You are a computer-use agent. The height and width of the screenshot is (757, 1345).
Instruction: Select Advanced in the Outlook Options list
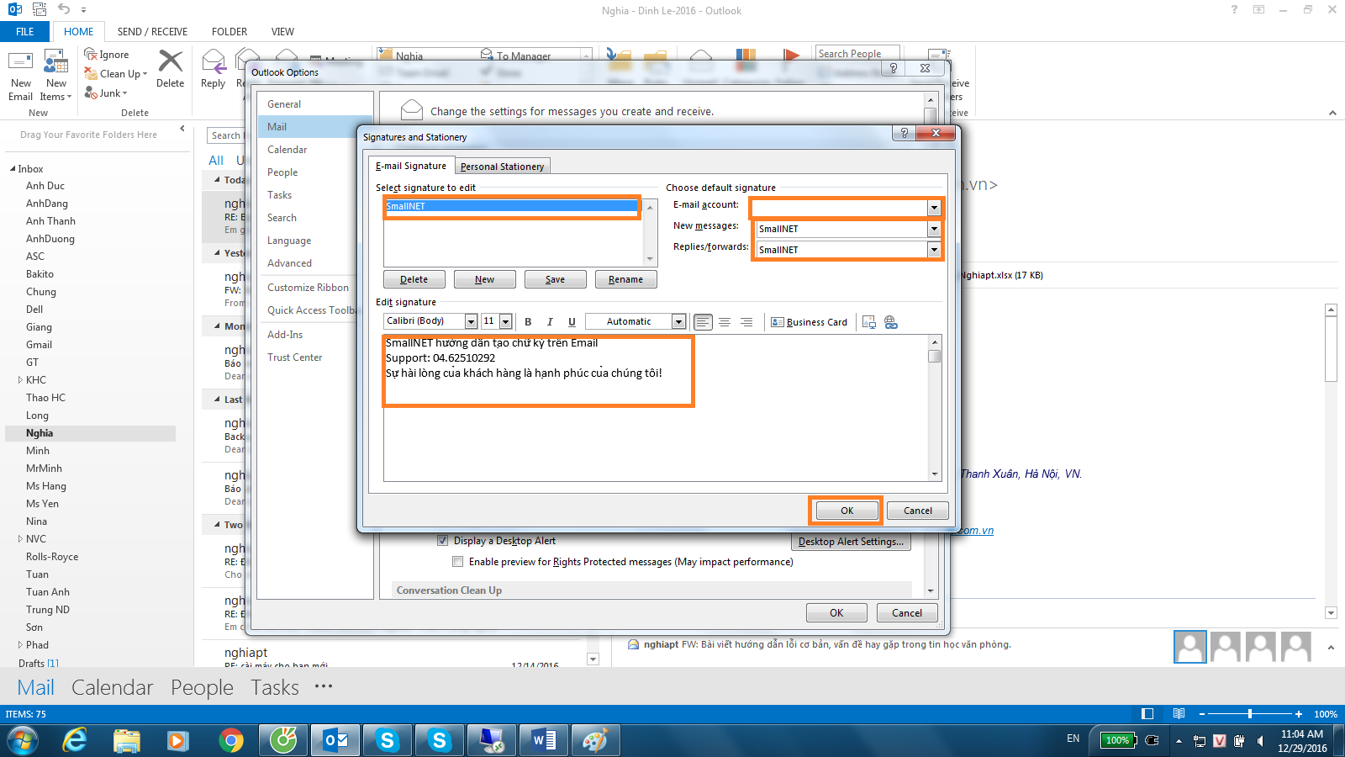[x=289, y=263]
